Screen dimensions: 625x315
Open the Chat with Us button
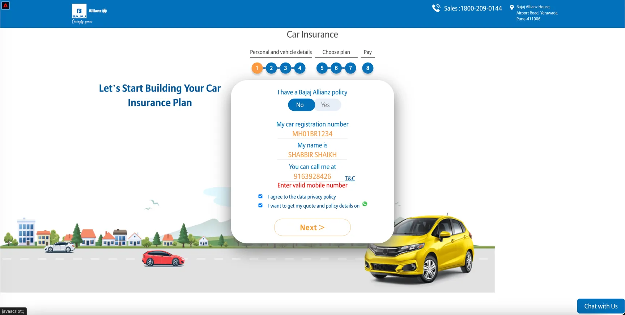pyautogui.click(x=601, y=306)
